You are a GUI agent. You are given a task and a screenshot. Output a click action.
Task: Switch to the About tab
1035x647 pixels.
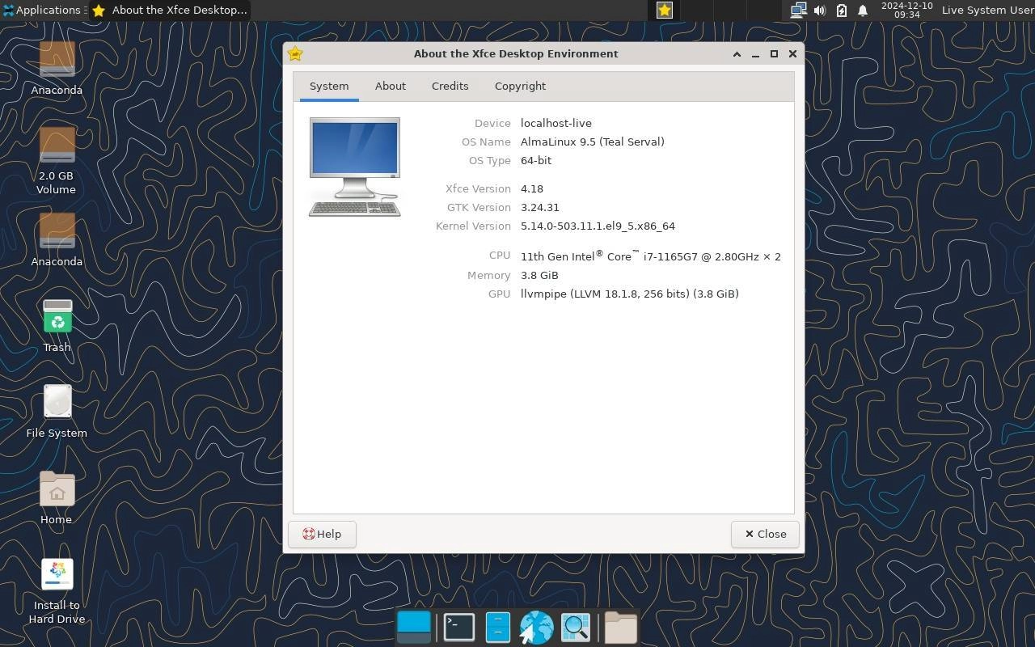point(391,86)
